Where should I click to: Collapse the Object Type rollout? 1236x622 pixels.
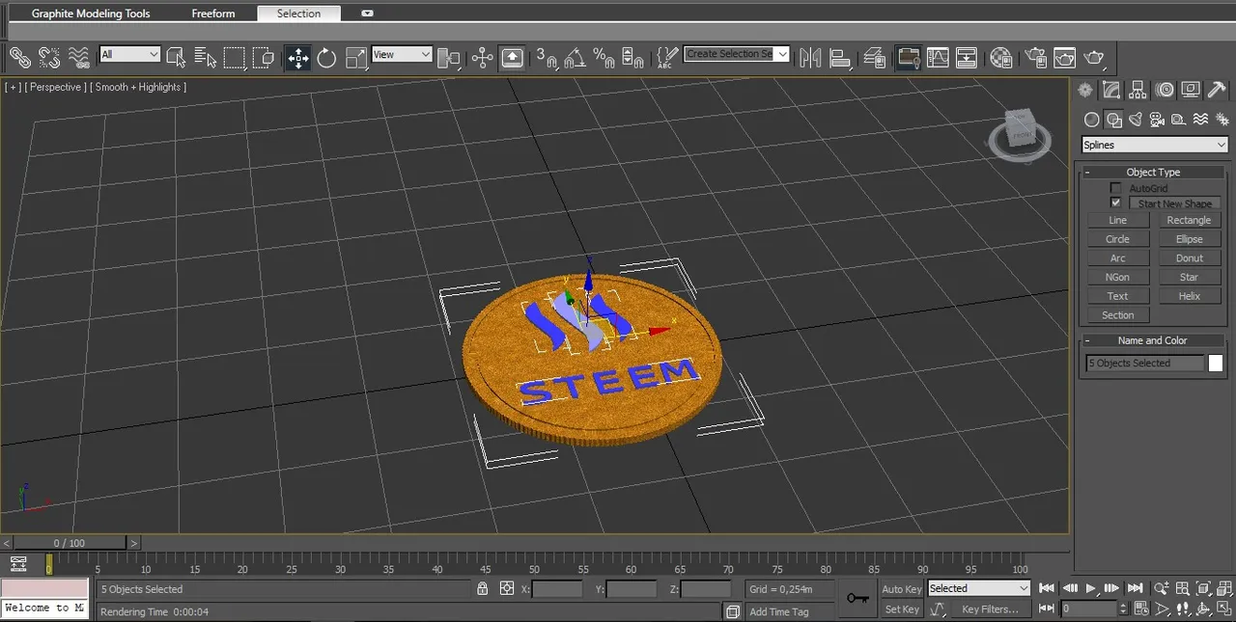click(x=1153, y=172)
